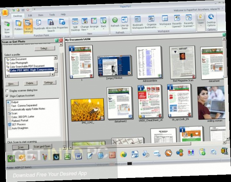Open Desktop Options
Viewport: 231px width, 182px height.
(x=211, y=20)
